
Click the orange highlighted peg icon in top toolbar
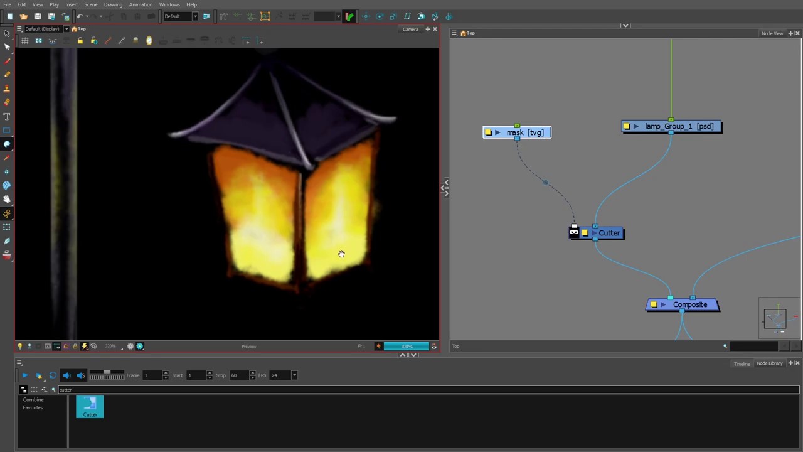click(265, 16)
